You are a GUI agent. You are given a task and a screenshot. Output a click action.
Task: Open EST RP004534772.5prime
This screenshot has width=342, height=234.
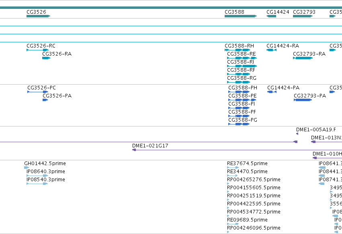[x=254, y=212]
